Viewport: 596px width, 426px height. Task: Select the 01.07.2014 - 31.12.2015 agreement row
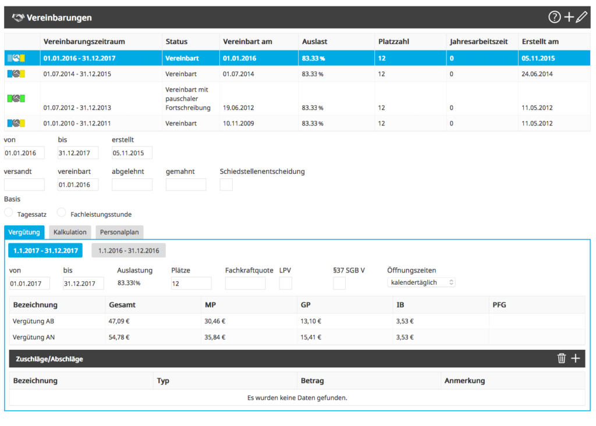point(77,74)
